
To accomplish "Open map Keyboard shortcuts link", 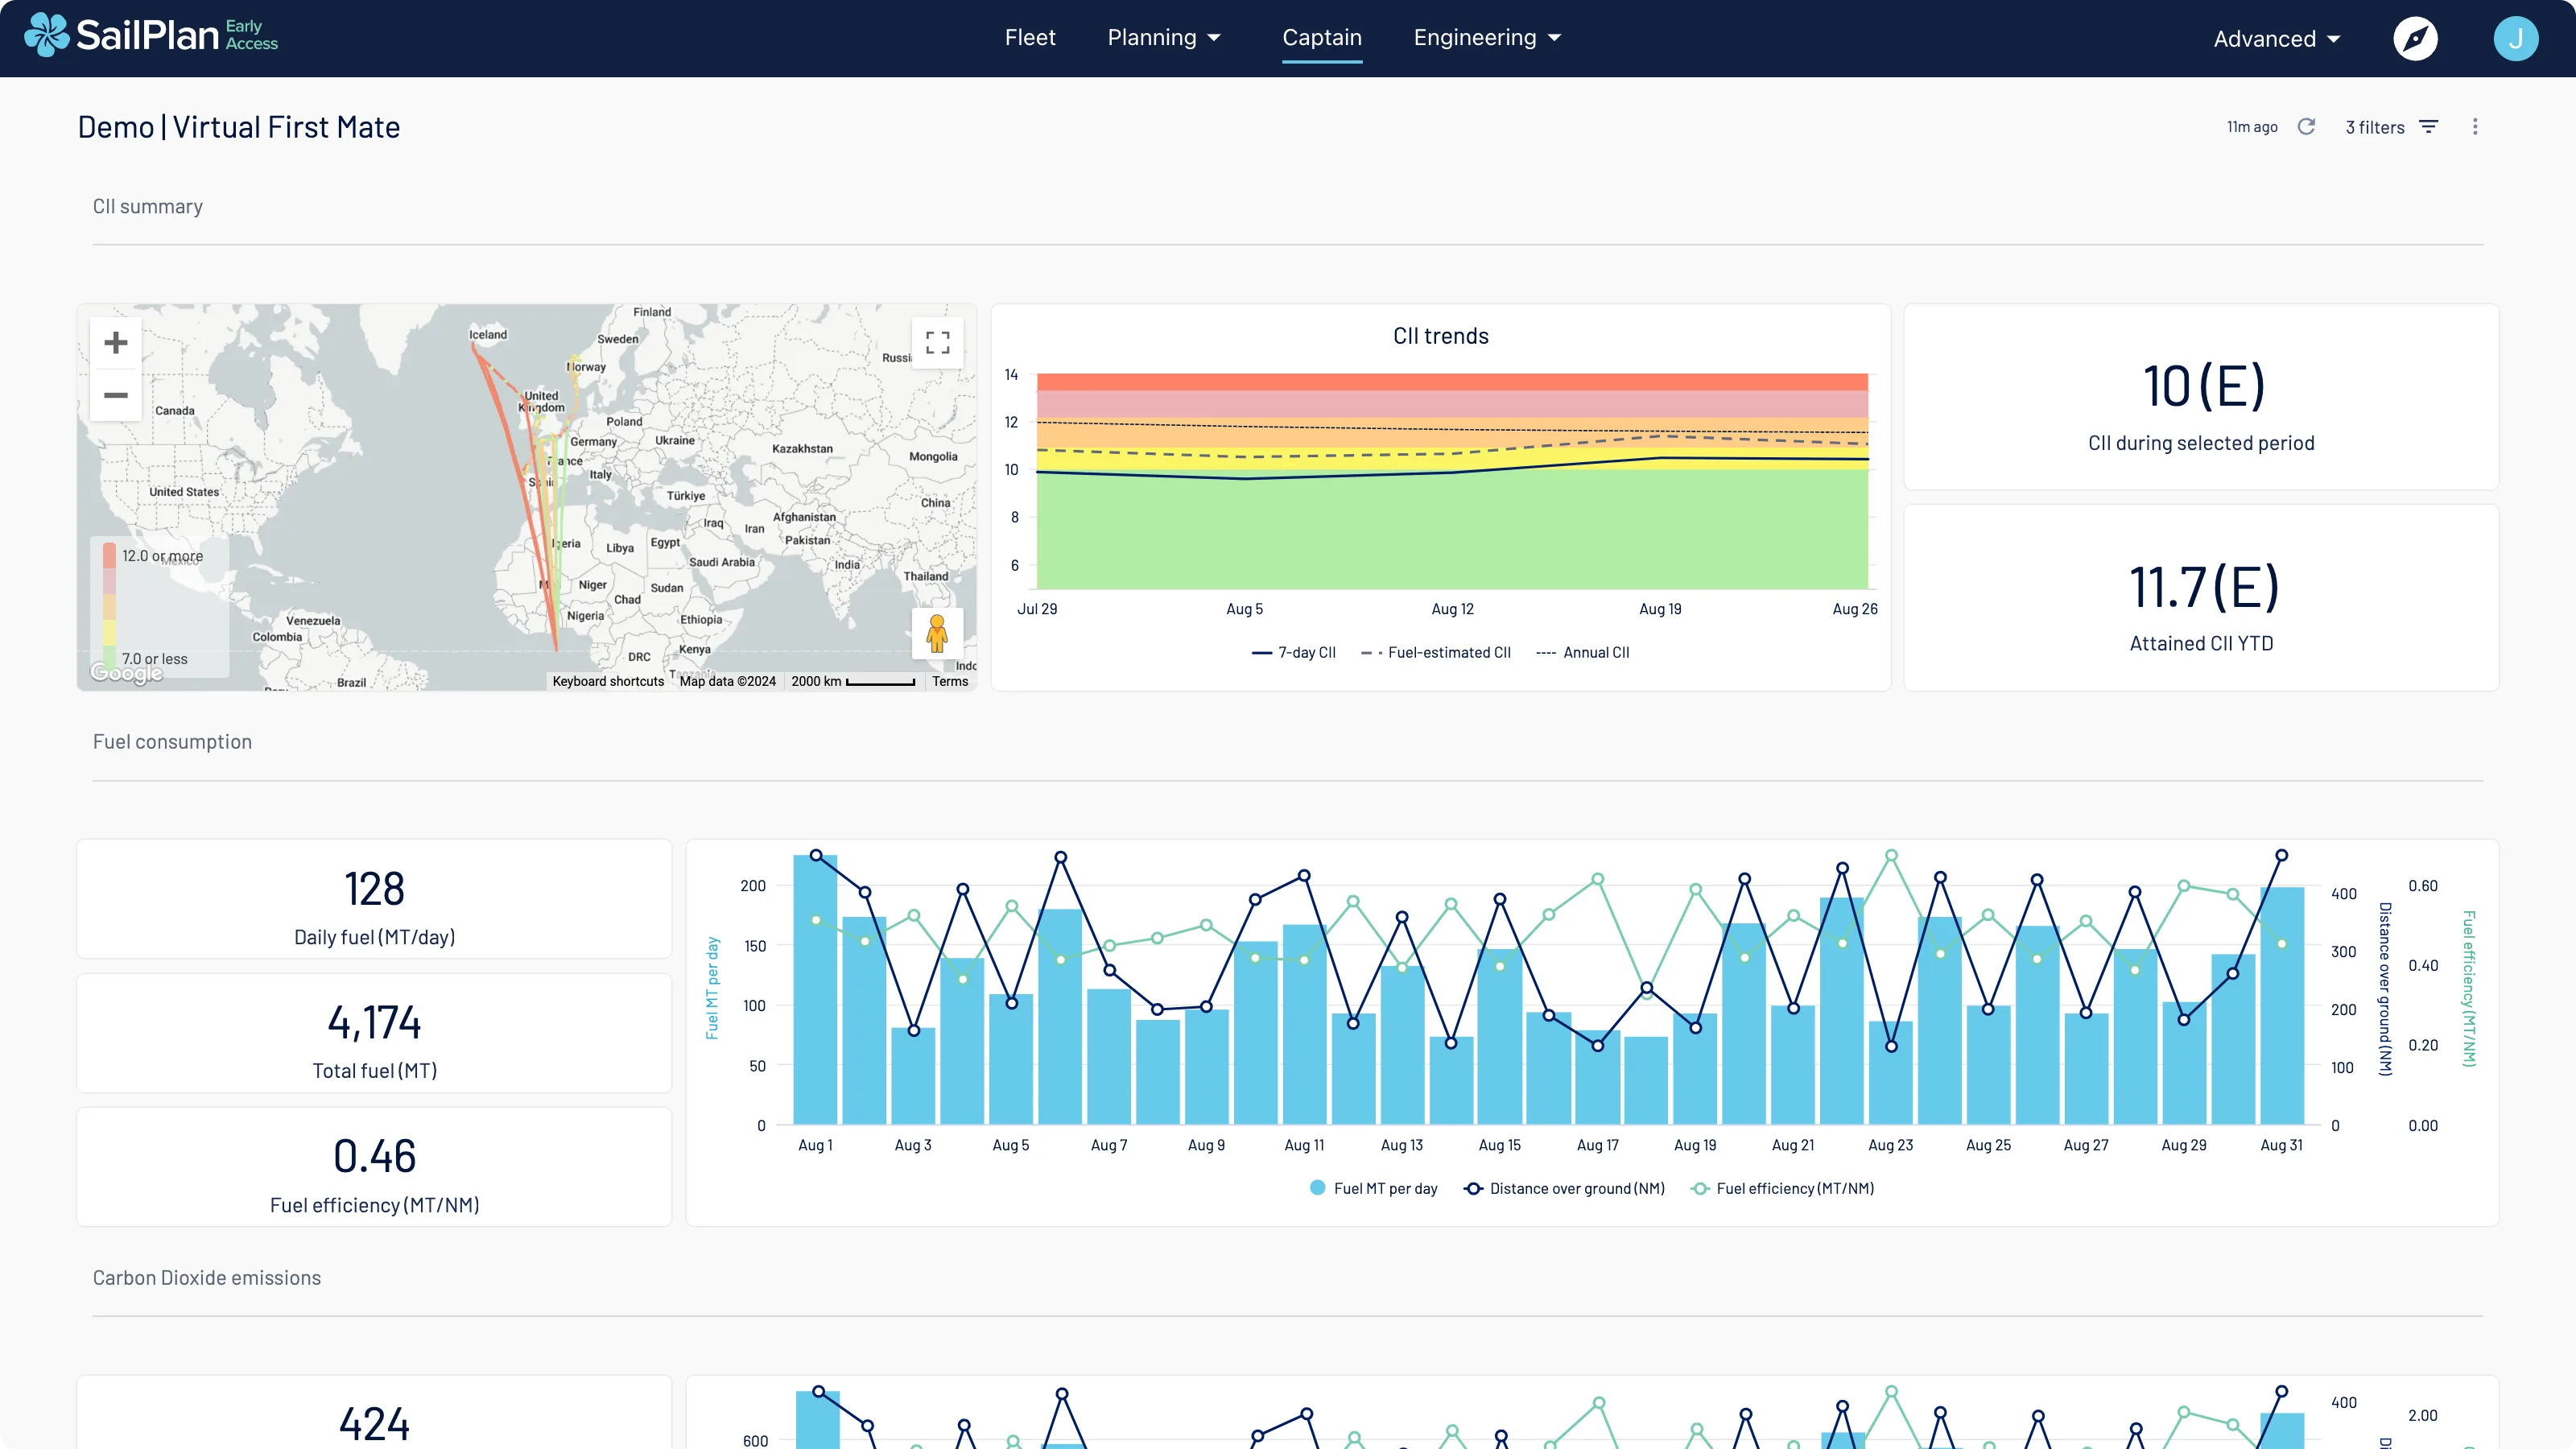I will (608, 682).
